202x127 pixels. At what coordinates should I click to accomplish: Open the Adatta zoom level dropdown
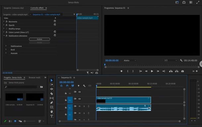(x=129, y=60)
